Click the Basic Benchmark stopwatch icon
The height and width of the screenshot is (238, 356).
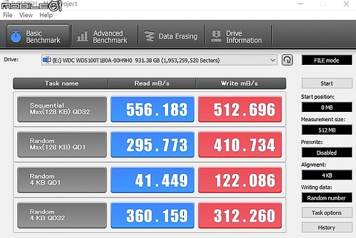[15, 36]
